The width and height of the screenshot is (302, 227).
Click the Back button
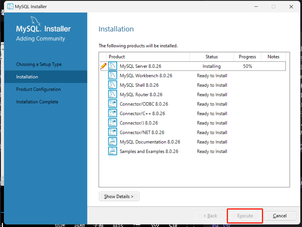point(210,216)
